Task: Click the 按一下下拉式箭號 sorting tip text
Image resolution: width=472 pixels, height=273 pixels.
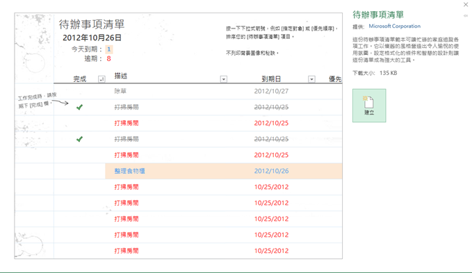Action: 282,33
